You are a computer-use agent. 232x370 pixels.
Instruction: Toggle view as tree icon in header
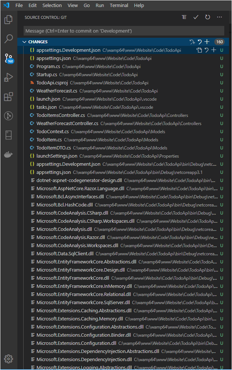184,17
